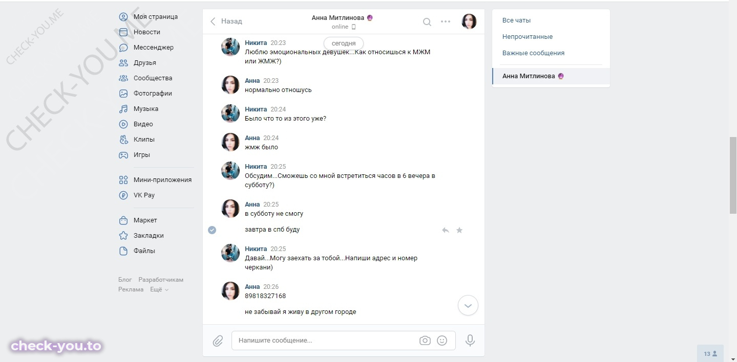Search within the conversation using magnifier icon
The width and height of the screenshot is (737, 362).
[x=427, y=21]
